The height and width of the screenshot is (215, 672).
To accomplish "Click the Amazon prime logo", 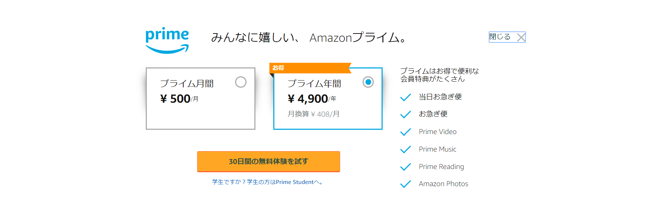I will click(167, 40).
